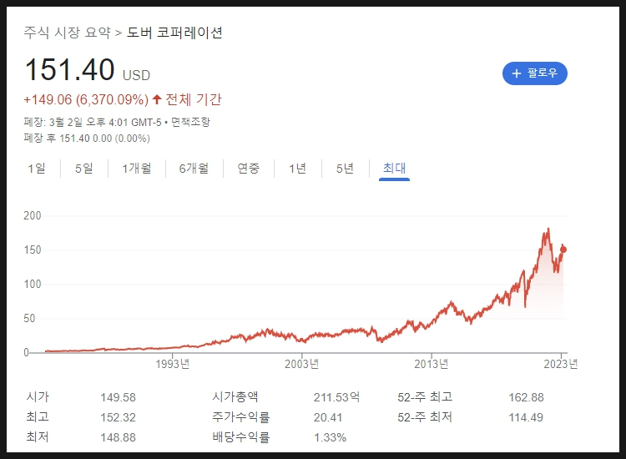
Task: Click the red current price dot on chart
Action: (563, 250)
